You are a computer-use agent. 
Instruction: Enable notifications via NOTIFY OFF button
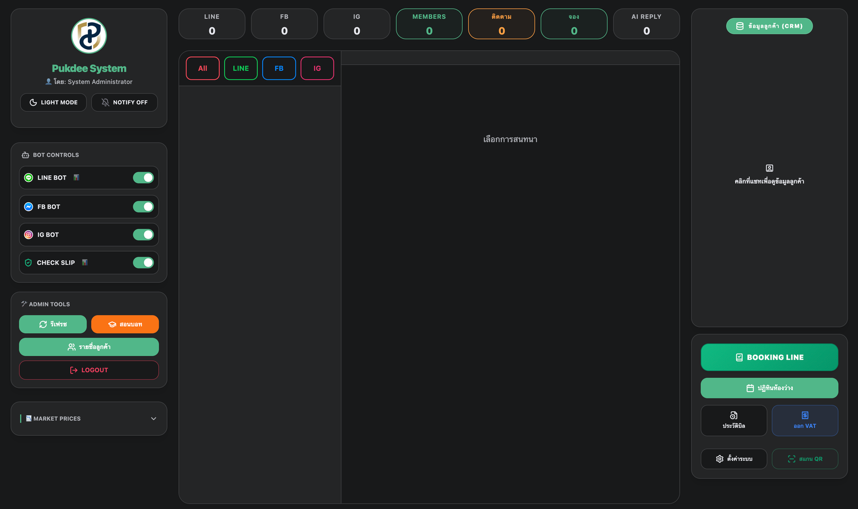(x=124, y=102)
